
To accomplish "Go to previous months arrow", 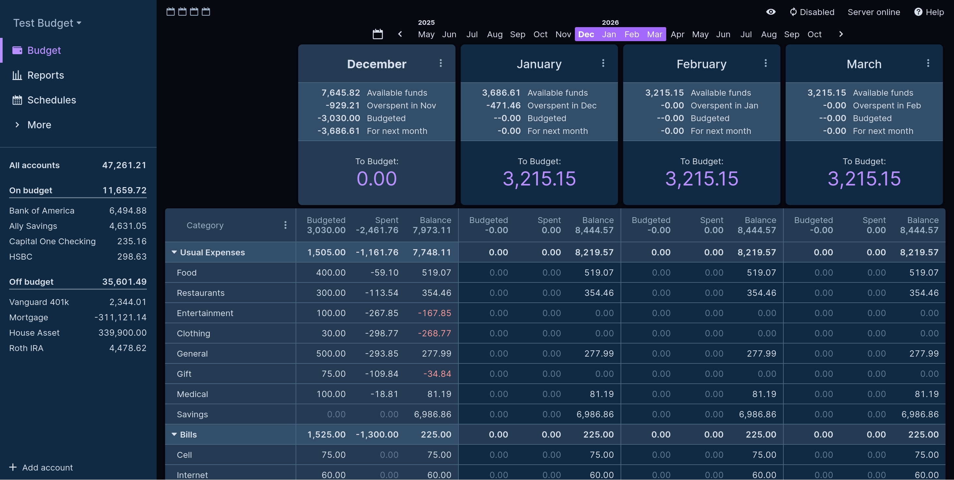I will coord(400,34).
